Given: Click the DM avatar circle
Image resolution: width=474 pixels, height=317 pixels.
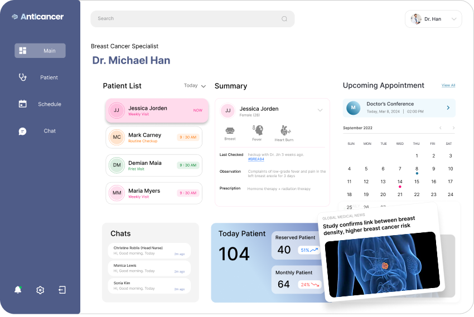Looking at the screenshot, I should [117, 165].
